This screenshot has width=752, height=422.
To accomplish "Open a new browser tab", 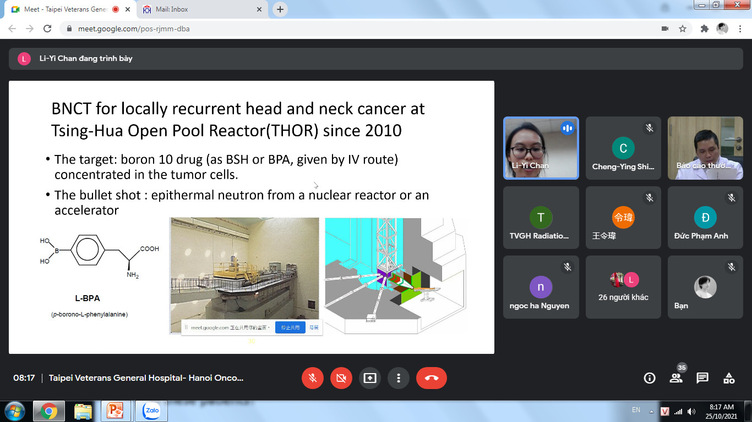I will [x=280, y=9].
